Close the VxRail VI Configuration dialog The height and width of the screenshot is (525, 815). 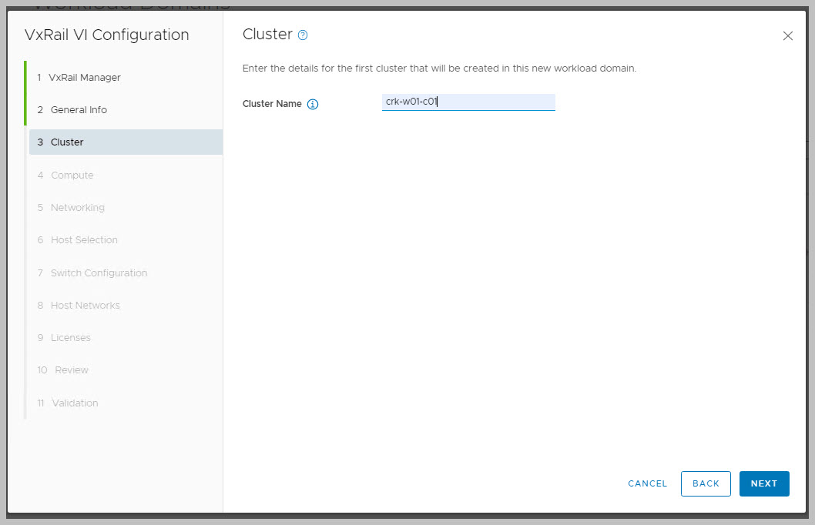787,36
